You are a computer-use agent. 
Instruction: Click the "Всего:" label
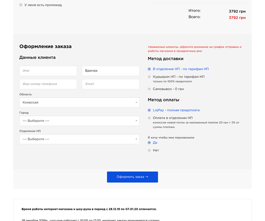[x=195, y=17]
